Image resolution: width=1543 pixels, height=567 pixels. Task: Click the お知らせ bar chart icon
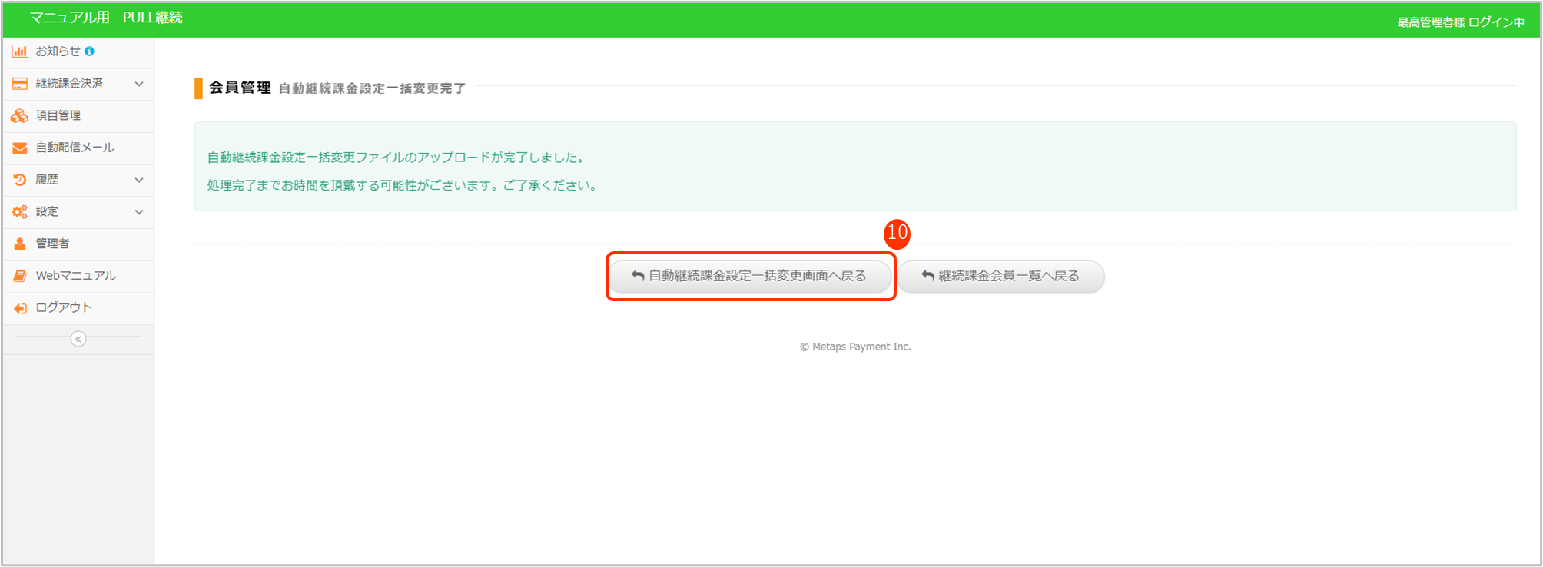point(19,51)
